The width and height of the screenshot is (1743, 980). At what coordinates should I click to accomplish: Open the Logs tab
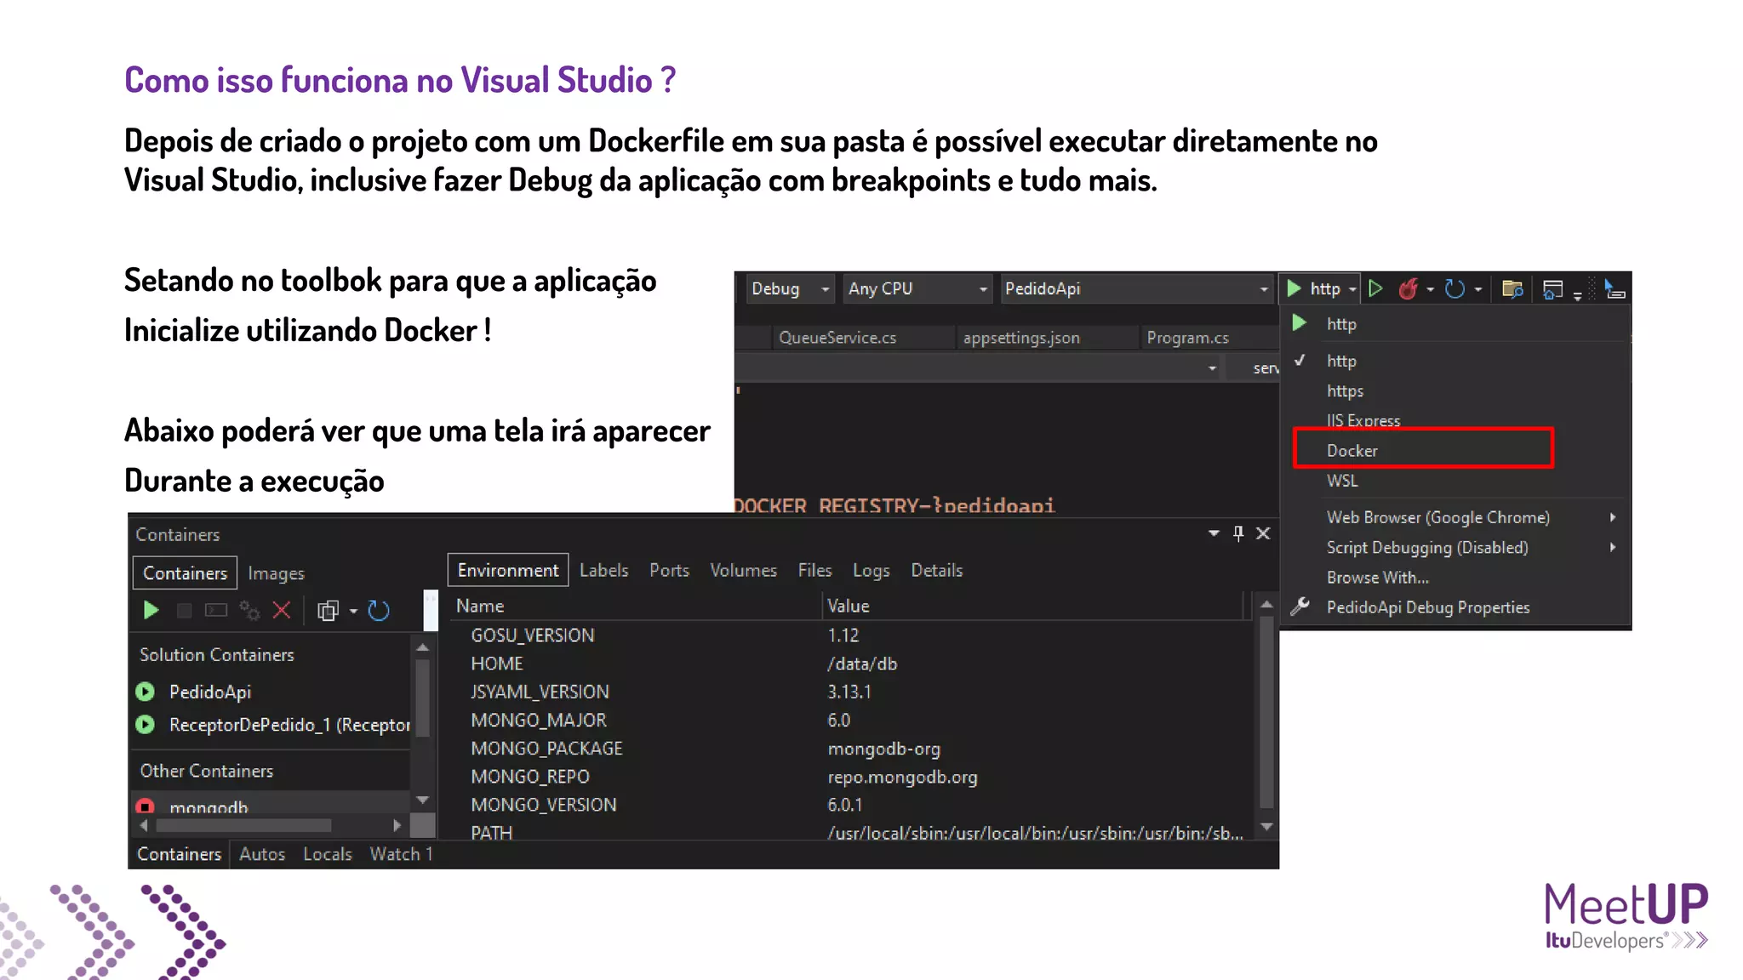tap(871, 570)
